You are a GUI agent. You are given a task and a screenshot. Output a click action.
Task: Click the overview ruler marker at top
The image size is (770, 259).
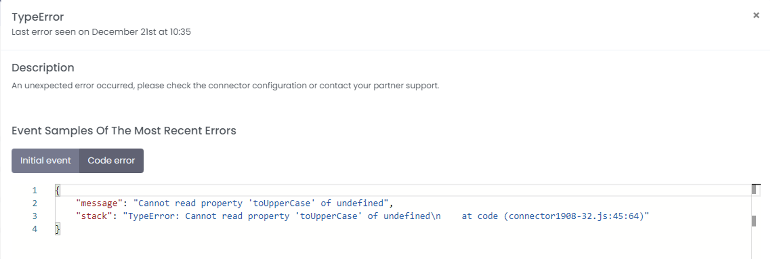tap(754, 190)
